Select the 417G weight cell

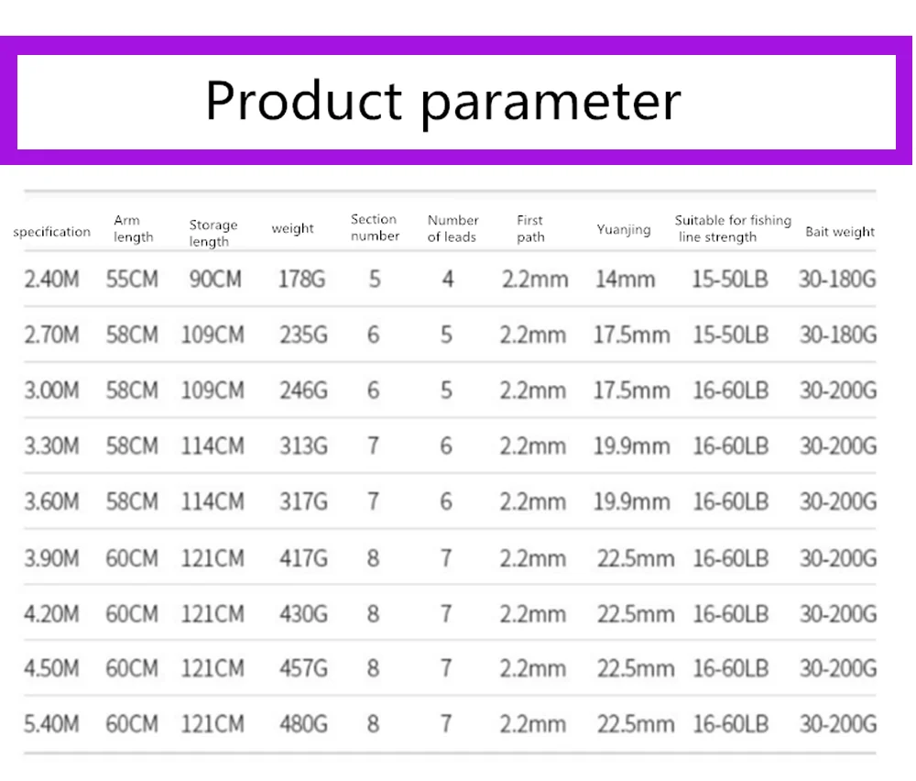302,558
